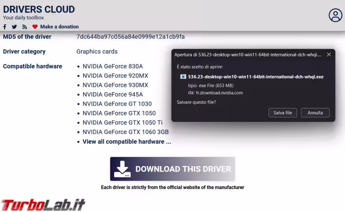The image size is (345, 212).
Task: Click the Driver category label
Action: (24, 51)
